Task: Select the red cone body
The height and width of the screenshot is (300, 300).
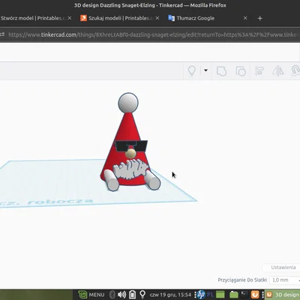Action: coord(127,130)
